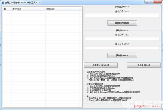Click the 原OPENID column header

29,9
